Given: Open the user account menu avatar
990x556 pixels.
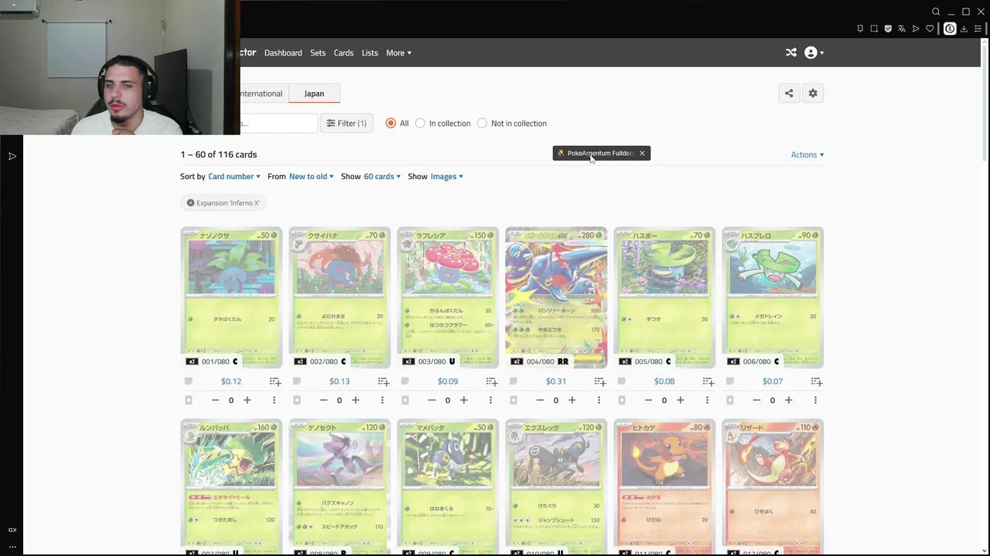Looking at the screenshot, I should click(811, 53).
